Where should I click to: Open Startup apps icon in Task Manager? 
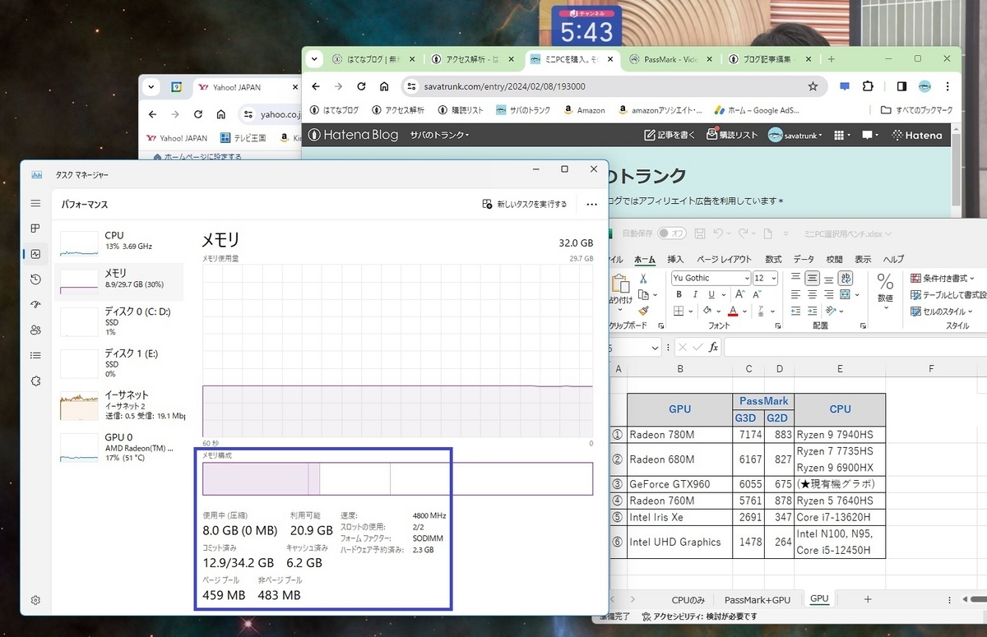(x=35, y=304)
